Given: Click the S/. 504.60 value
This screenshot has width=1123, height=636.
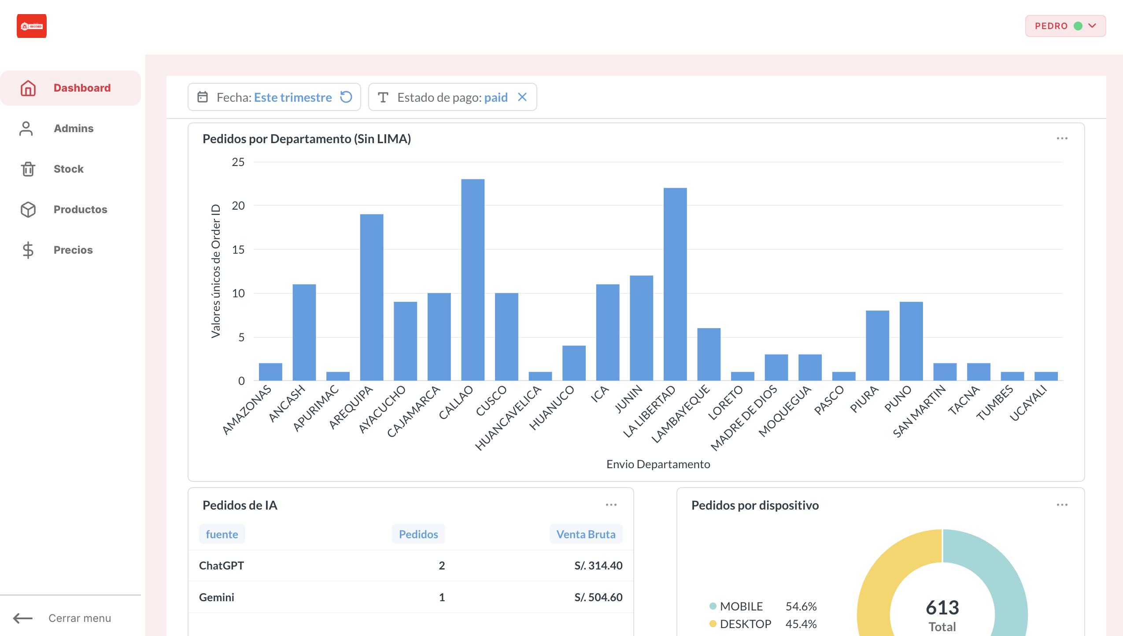Looking at the screenshot, I should pos(598,597).
